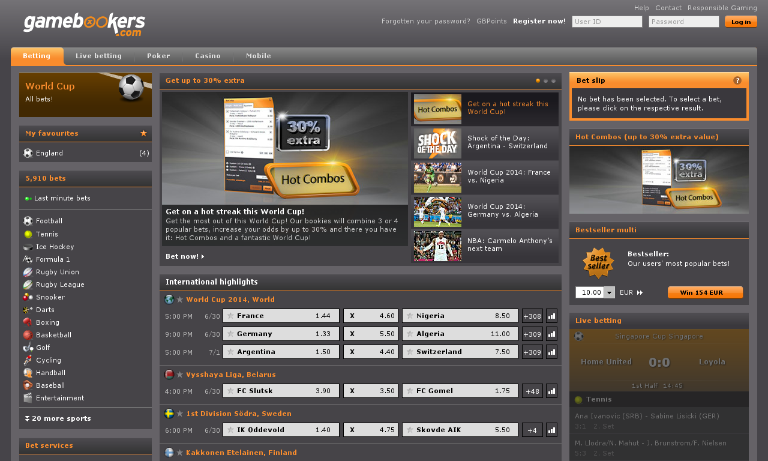Viewport: 768px width, 461px height.
Task: Select the second banner carousel dot
Action: tap(545, 80)
